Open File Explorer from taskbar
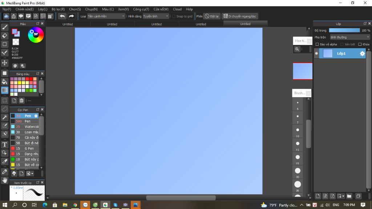 tap(65, 205)
